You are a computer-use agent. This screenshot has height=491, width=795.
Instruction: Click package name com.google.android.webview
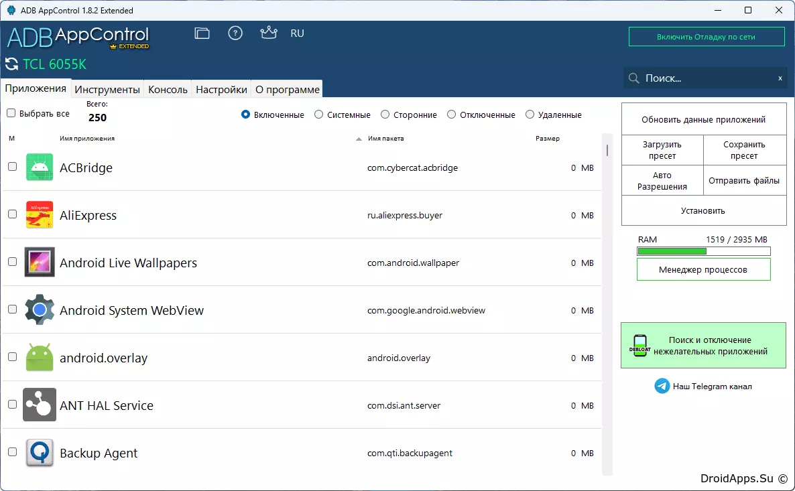tap(426, 310)
